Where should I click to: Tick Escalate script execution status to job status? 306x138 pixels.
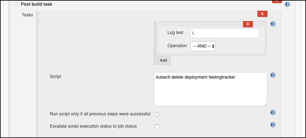pos(157,126)
